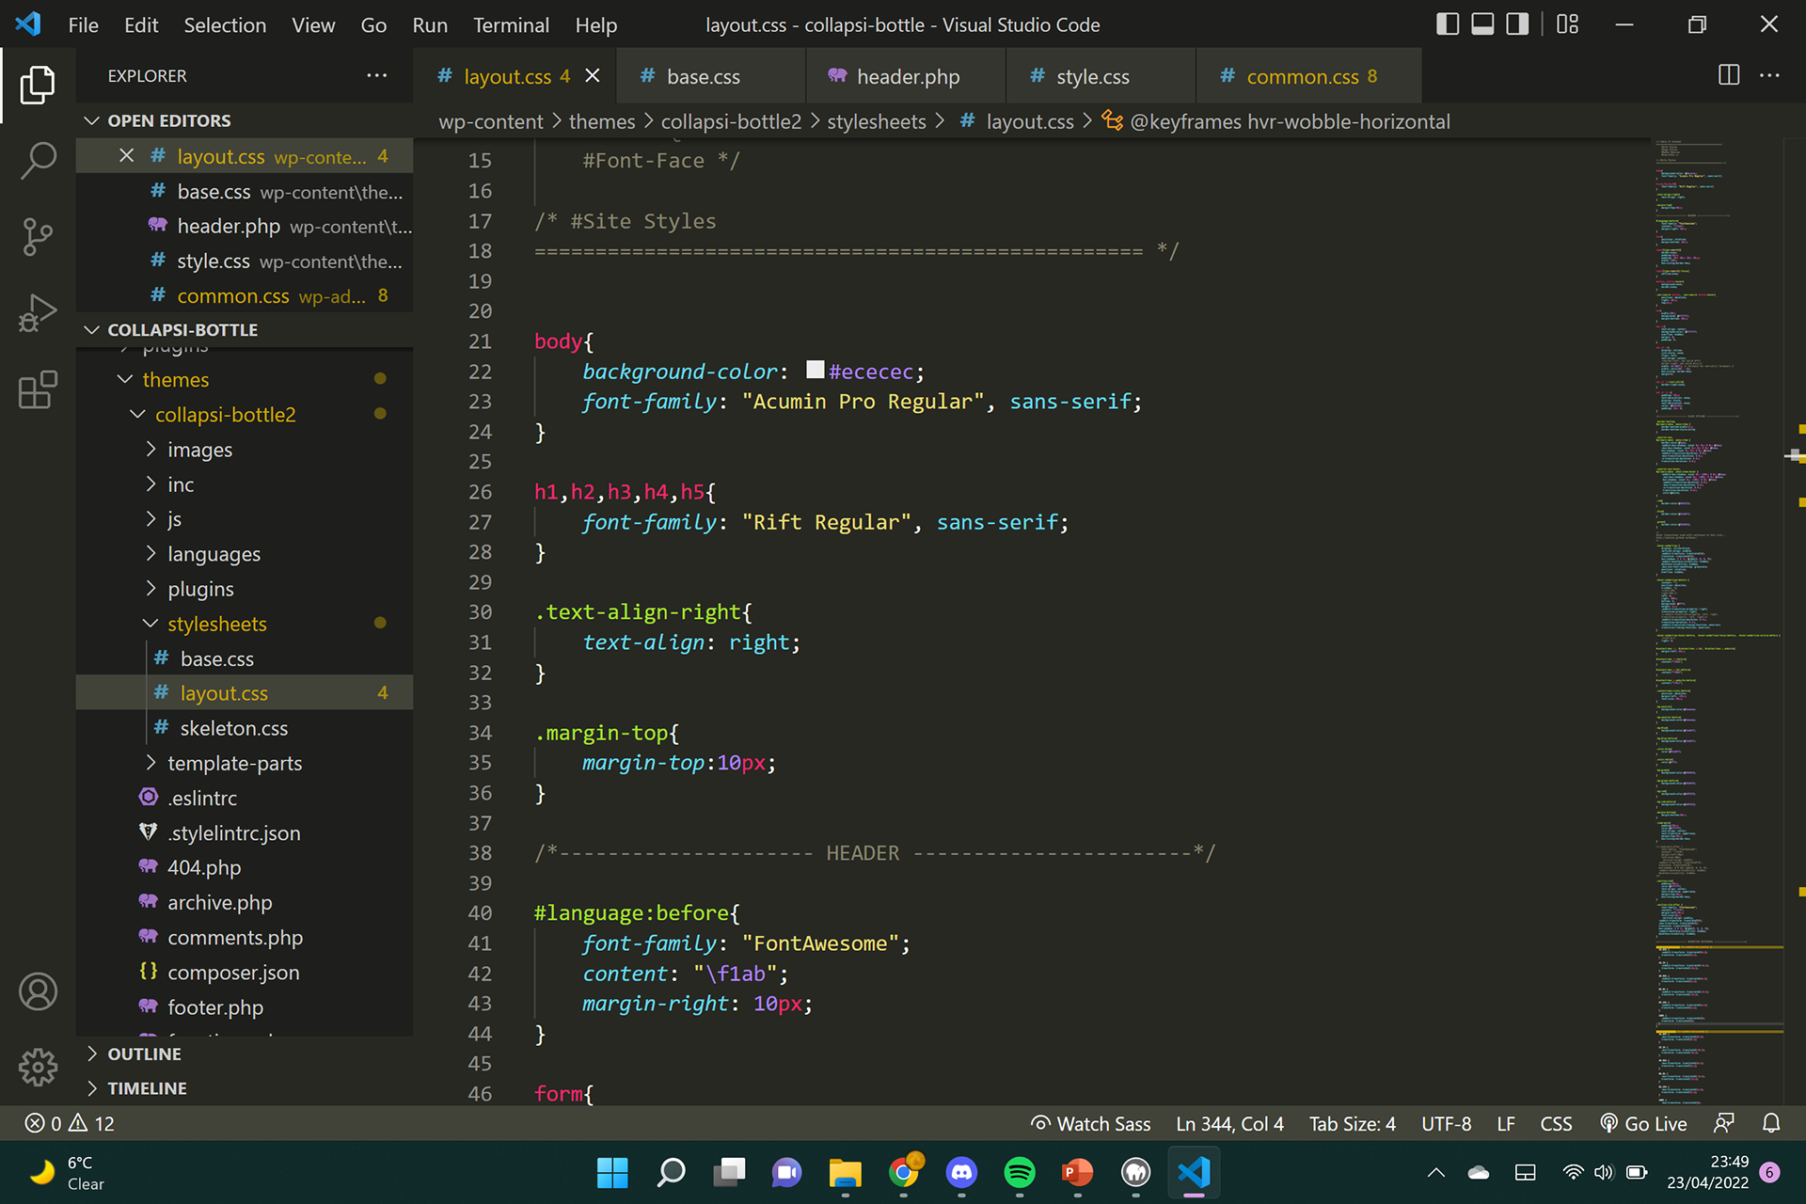
Task: Expand the languages folder
Action: (x=150, y=554)
